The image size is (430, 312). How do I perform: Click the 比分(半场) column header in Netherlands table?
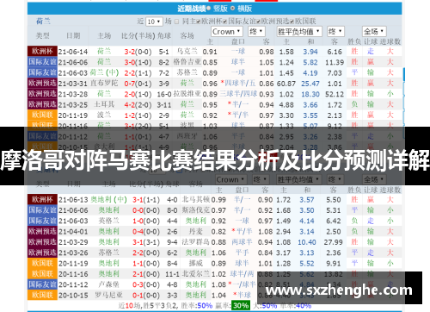click(138, 36)
